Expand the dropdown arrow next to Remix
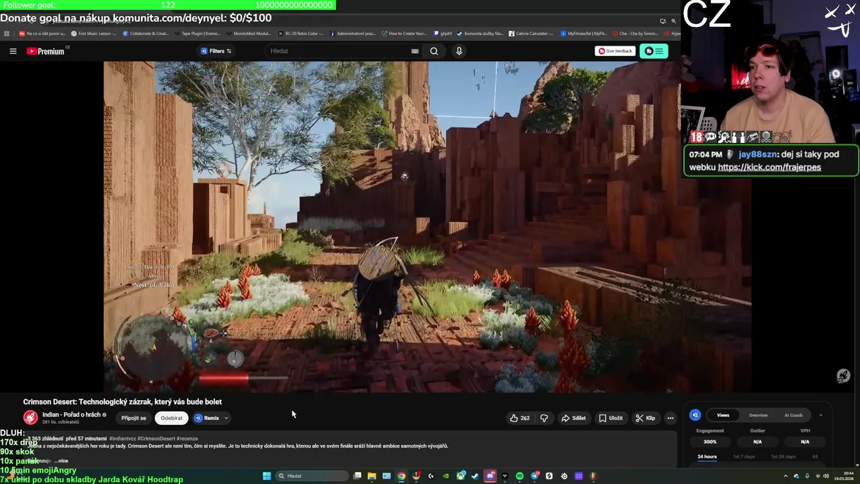This screenshot has width=860, height=484. (226, 418)
